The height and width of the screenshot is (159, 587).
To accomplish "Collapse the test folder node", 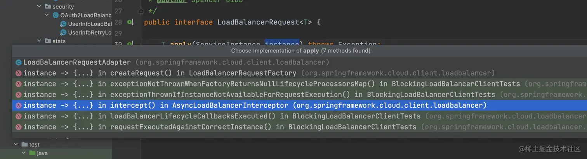I will (16, 145).
